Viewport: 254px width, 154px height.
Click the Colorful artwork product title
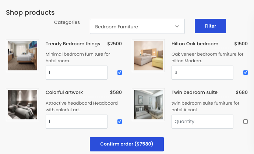click(x=64, y=92)
